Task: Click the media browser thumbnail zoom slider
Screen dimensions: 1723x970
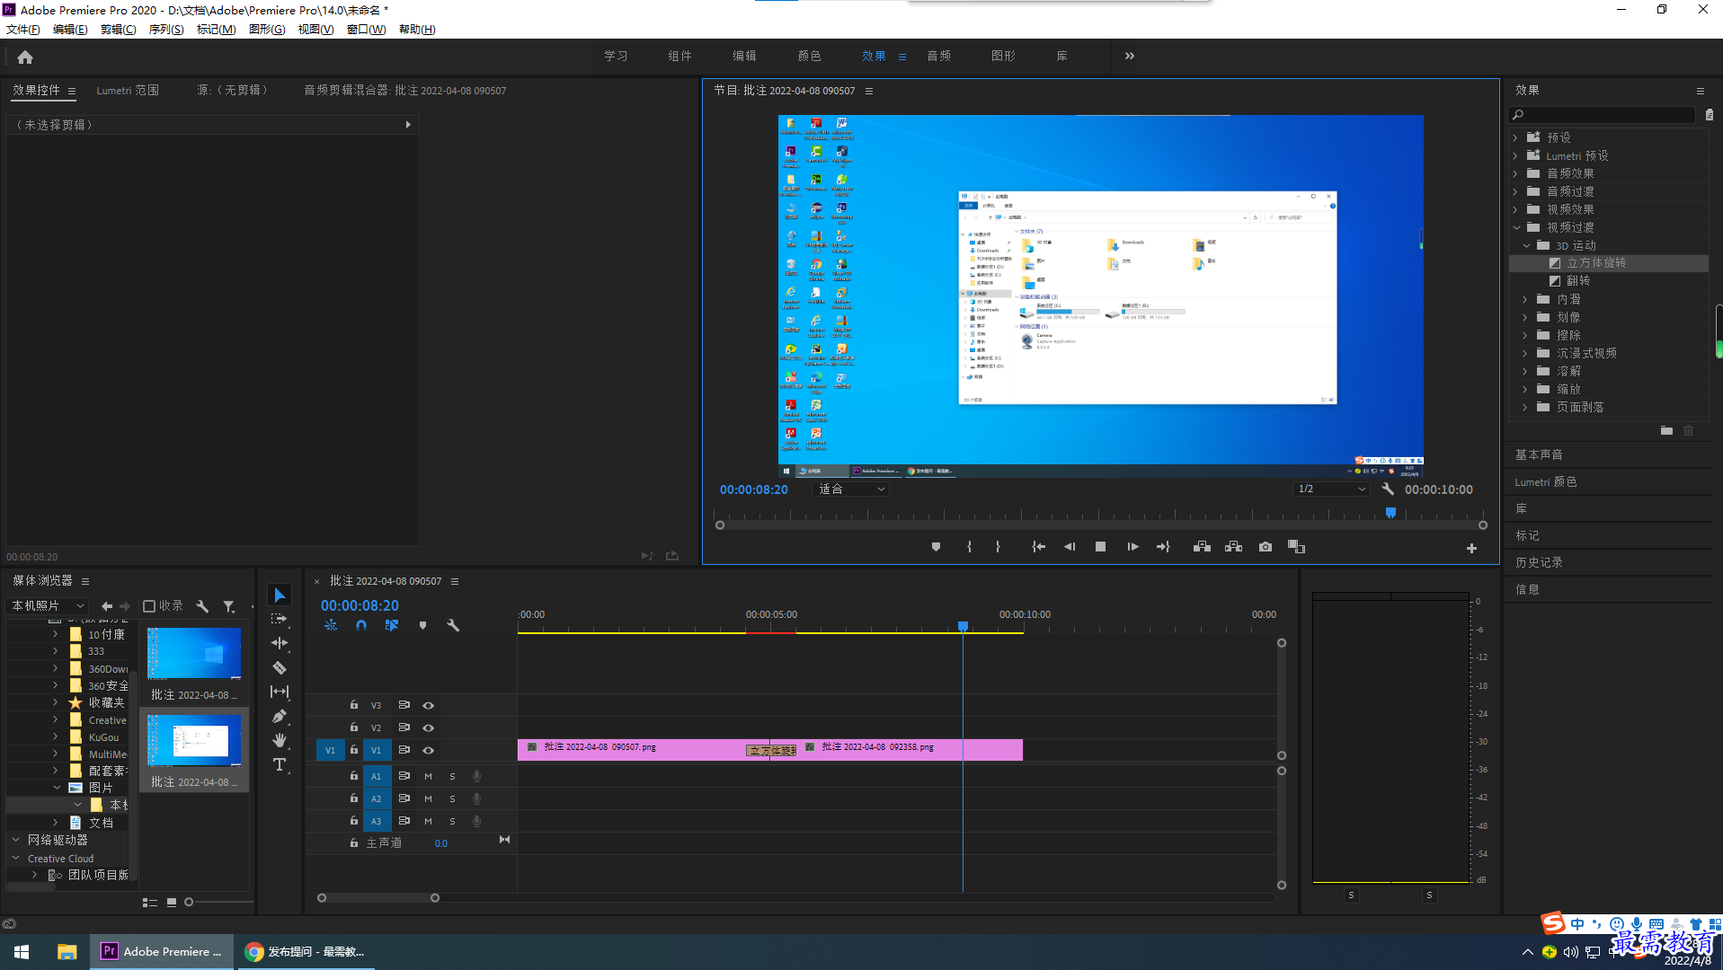Action: 189,902
